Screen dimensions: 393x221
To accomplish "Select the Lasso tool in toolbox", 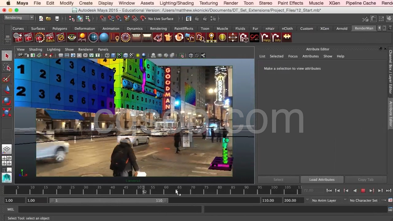I will (7, 68).
